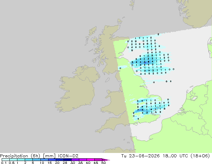
Task: Click the "Tu" weekday abbreviation
Action: 124,156
